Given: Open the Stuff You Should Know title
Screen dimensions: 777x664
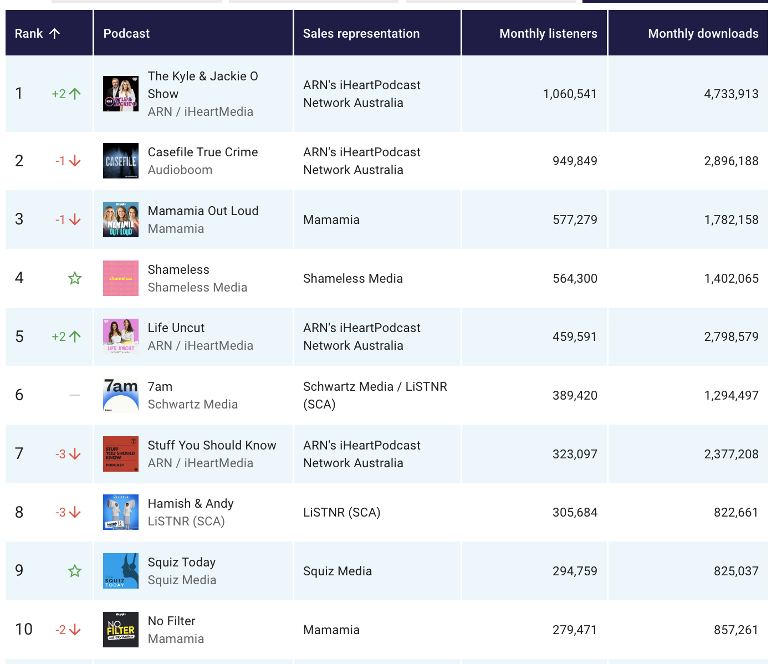Looking at the screenshot, I should tap(212, 445).
